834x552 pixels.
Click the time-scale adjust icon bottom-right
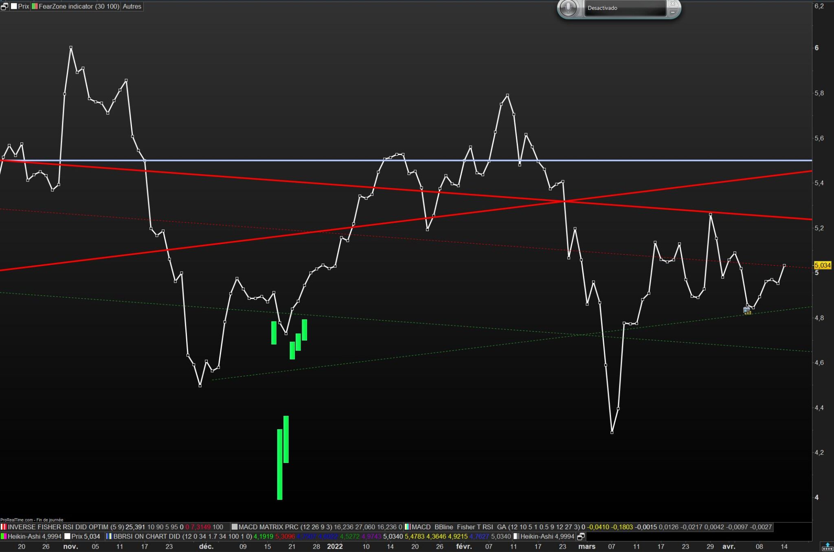(x=827, y=546)
